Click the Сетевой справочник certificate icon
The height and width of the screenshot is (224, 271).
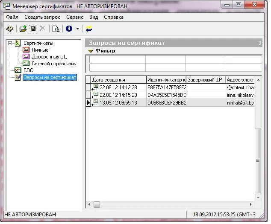[26, 63]
